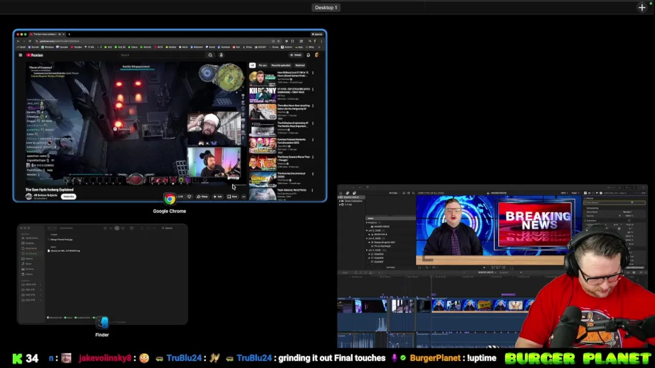Open new Chrome tab with plus
655x368 pixels.
(x=69, y=34)
